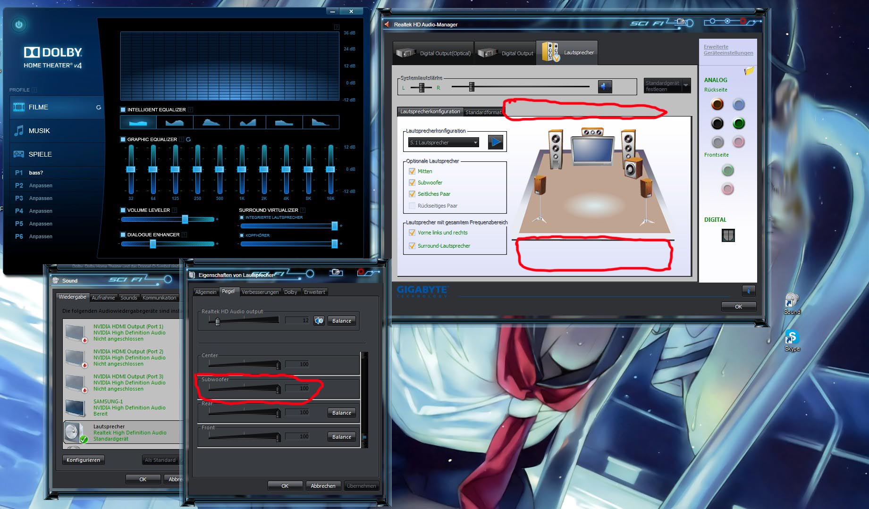Open the Dolby tab in speaker properties
This screenshot has height=509, width=869.
291,292
